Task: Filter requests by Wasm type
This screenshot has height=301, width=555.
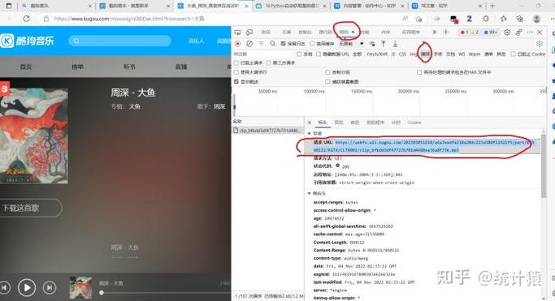Action: [x=475, y=54]
